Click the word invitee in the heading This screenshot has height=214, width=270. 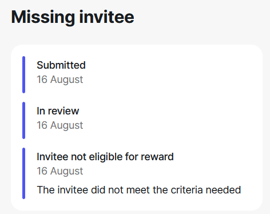tap(107, 17)
